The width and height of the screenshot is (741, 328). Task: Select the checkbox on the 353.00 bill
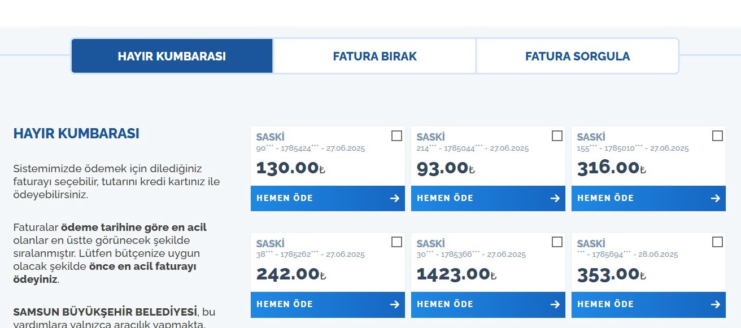point(717,242)
